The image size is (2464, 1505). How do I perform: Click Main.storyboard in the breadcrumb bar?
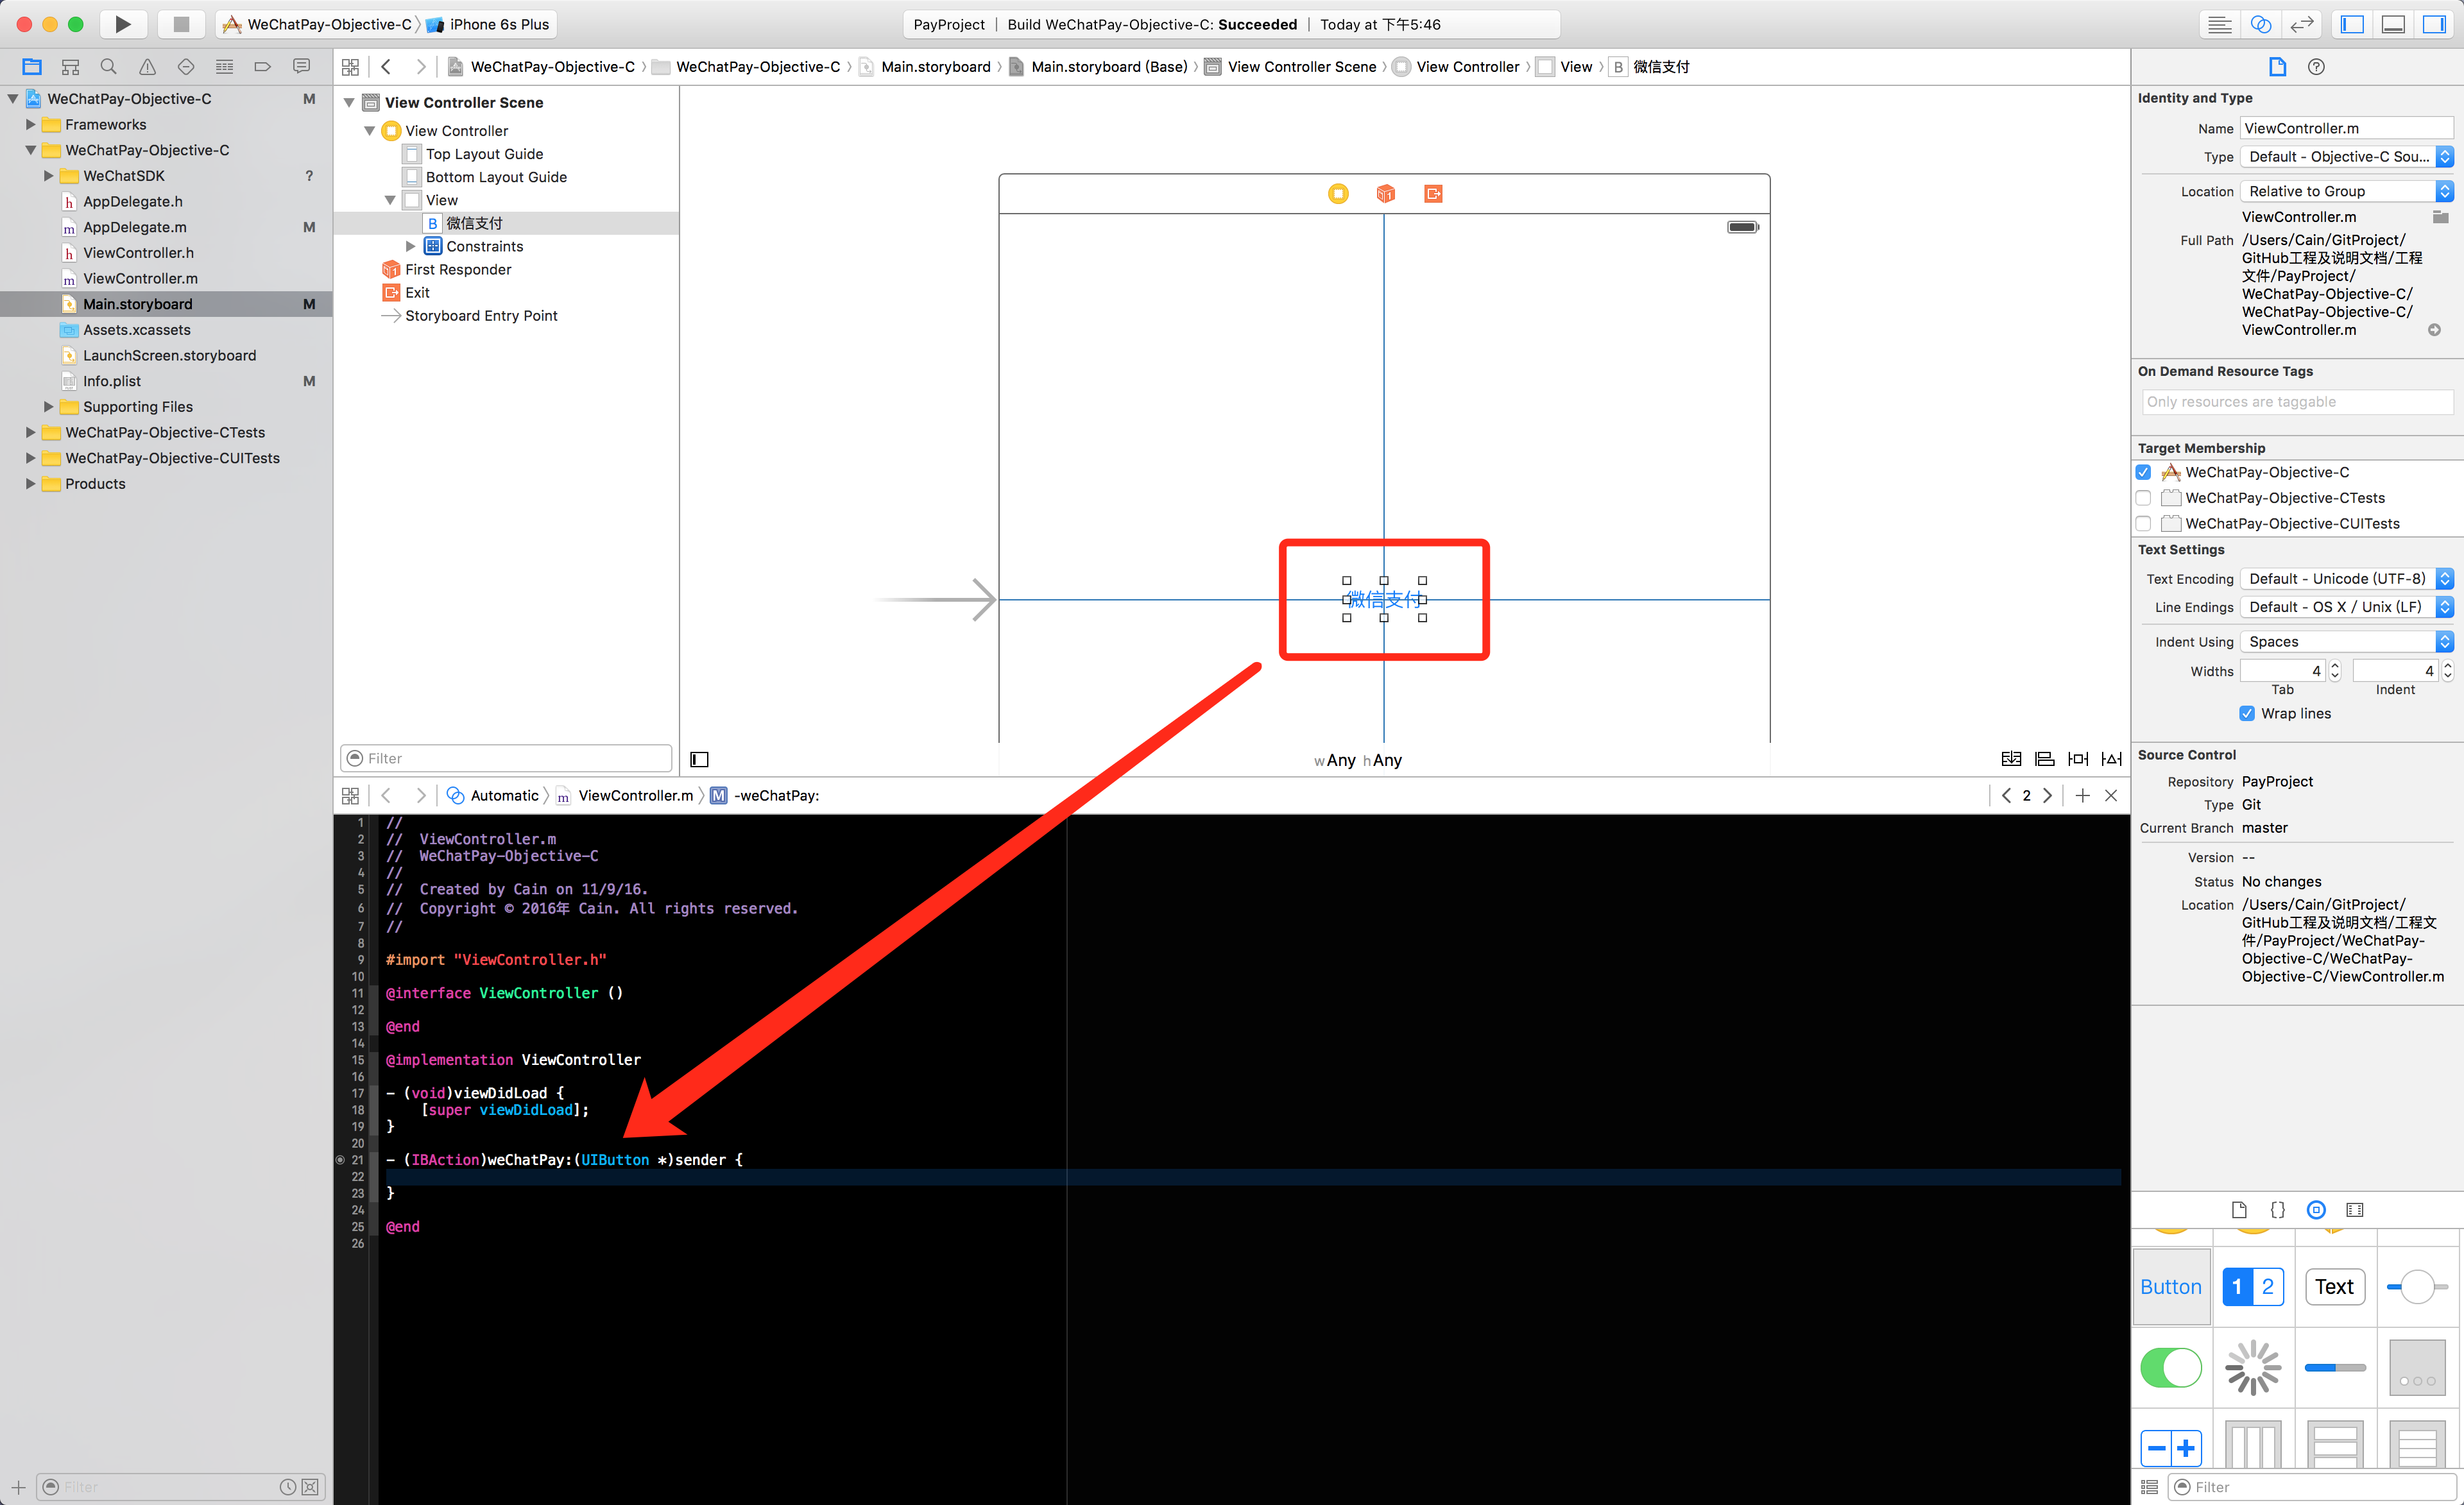[935, 67]
